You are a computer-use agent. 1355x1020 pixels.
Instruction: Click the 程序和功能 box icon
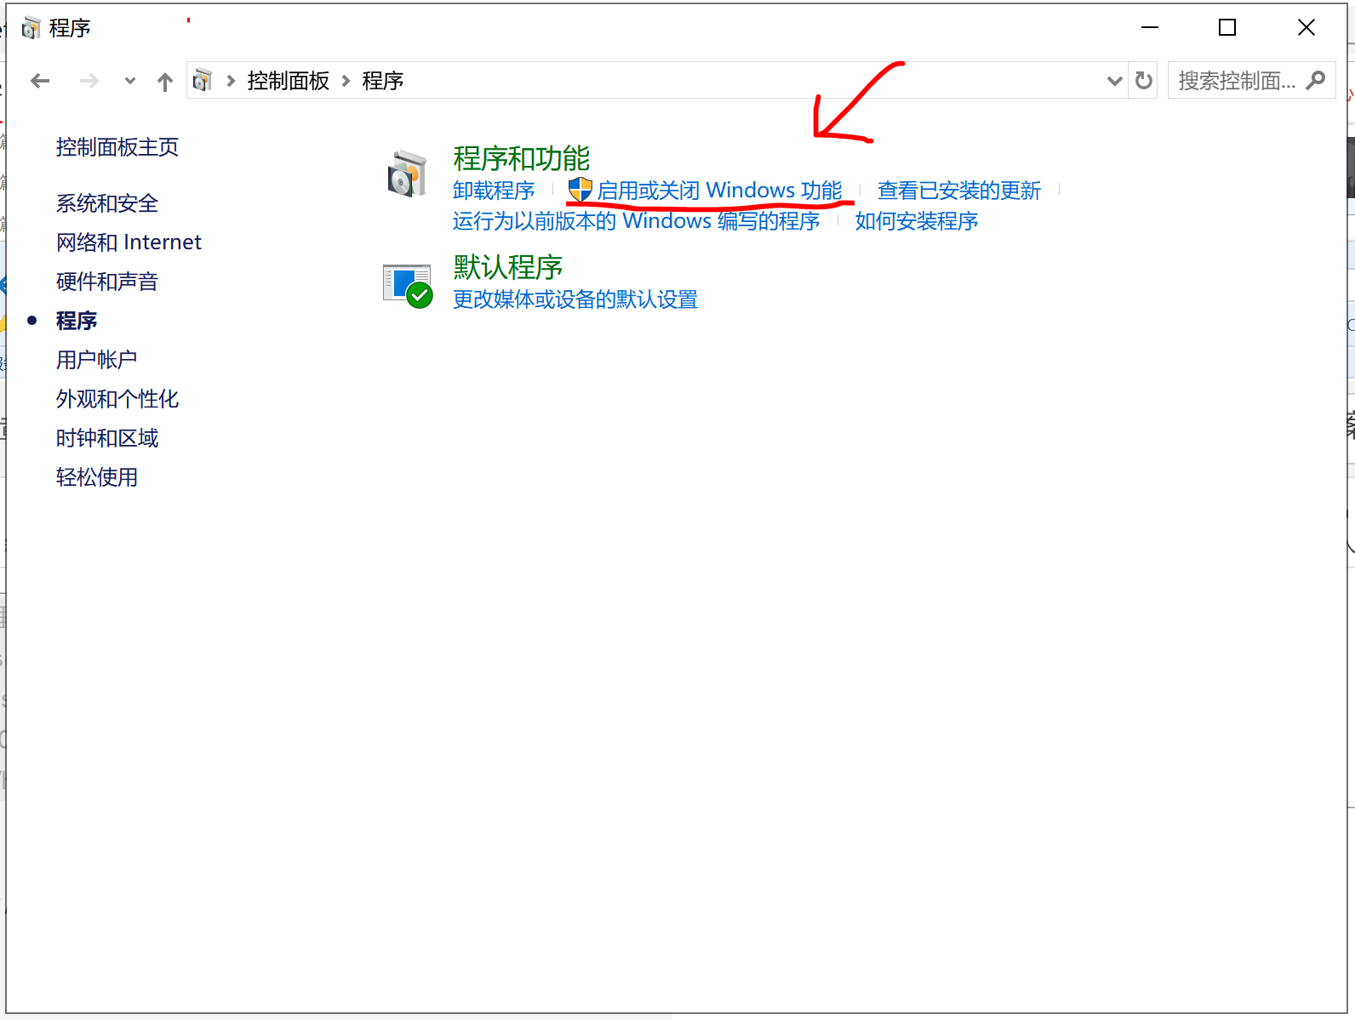pyautogui.click(x=407, y=174)
